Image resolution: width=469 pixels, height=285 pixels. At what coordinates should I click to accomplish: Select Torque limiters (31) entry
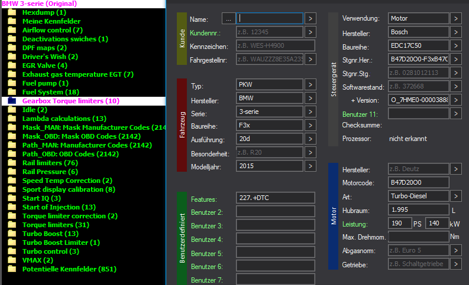56,225
